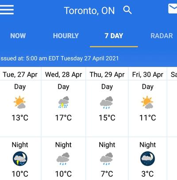Tap the search magnifier icon
Viewport: 177px width, 180px height.
tap(127, 10)
